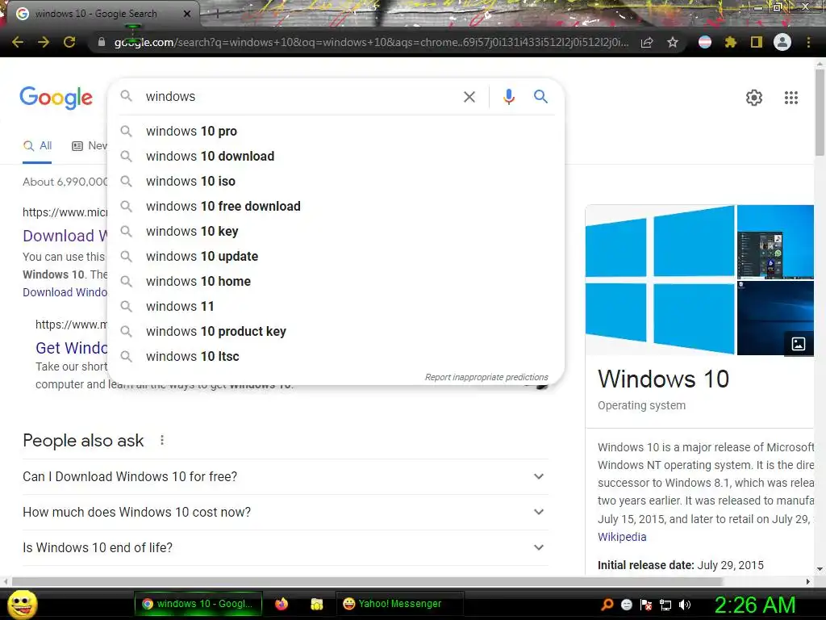Click the search input containing windows

pyautogui.click(x=300, y=97)
